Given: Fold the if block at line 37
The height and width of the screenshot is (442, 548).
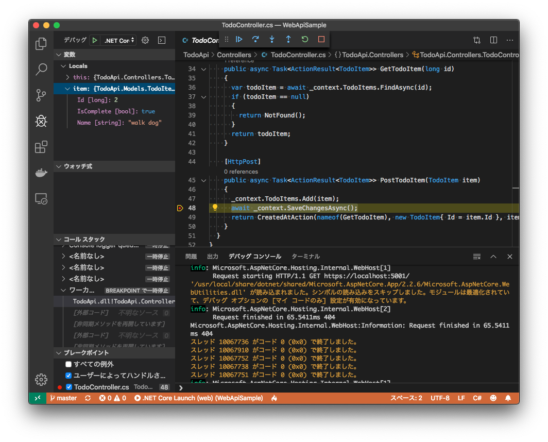Looking at the screenshot, I should [204, 97].
